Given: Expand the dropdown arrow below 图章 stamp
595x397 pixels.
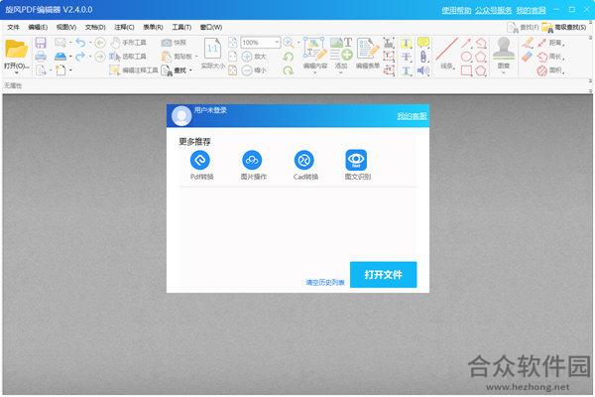Looking at the screenshot, I should pos(504,72).
